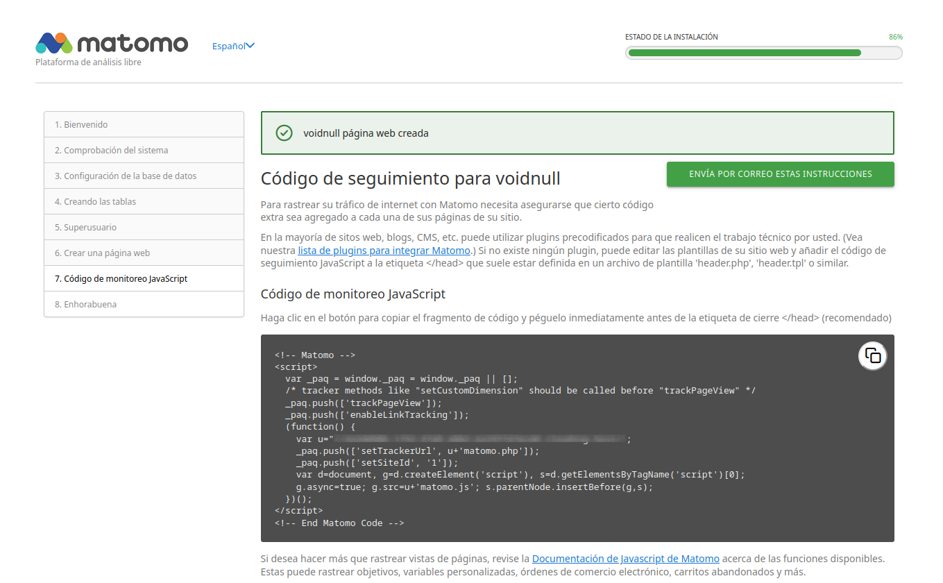Viewport: 943px width, 583px height.
Task: Jump to step 8 Enhorabuena
Action: (144, 305)
